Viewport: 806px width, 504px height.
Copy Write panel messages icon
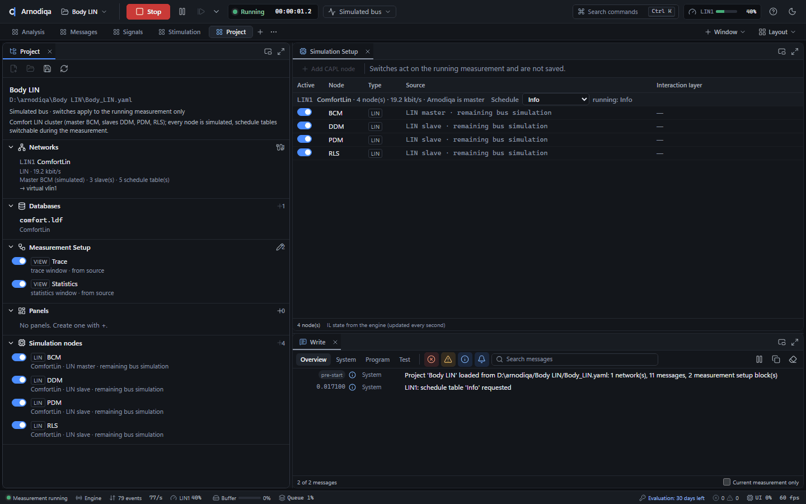pos(776,360)
